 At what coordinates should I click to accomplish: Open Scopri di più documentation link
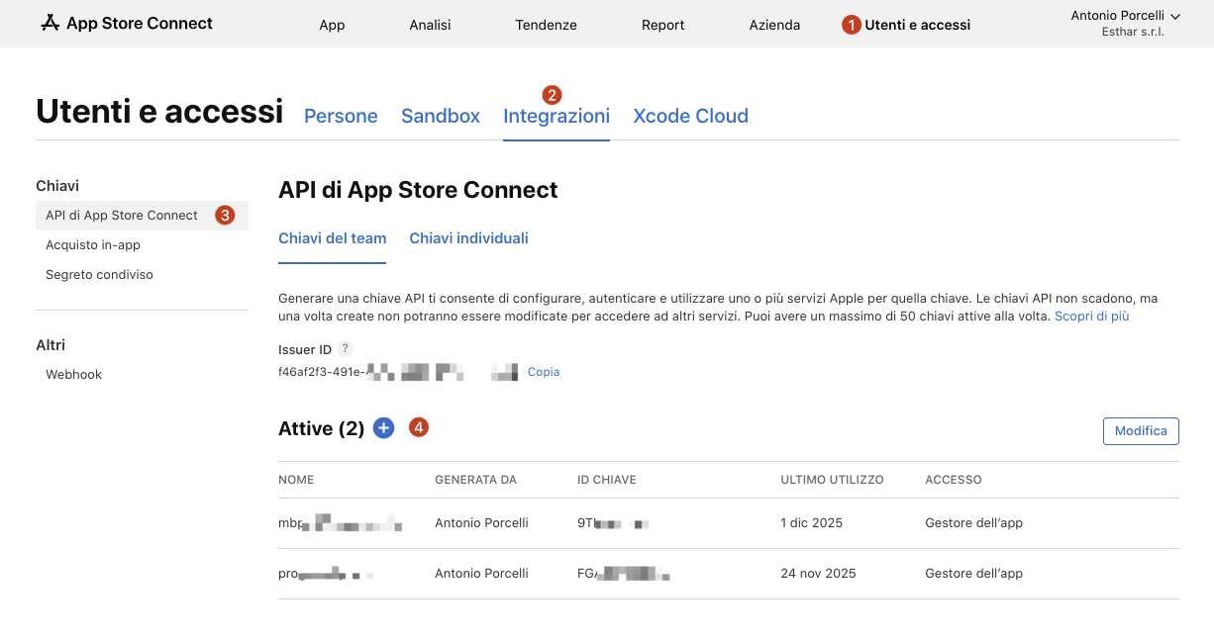[1091, 316]
